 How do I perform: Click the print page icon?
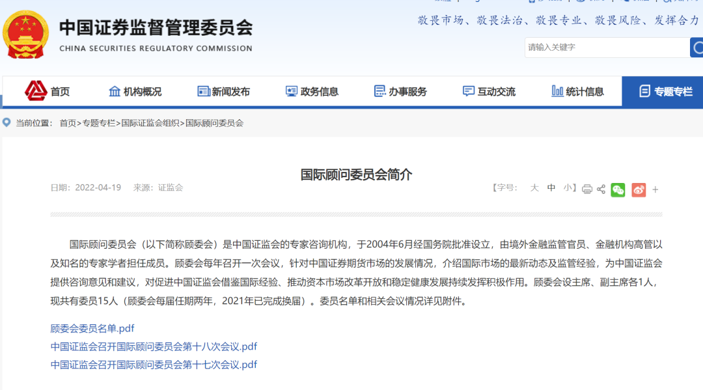[586, 189]
